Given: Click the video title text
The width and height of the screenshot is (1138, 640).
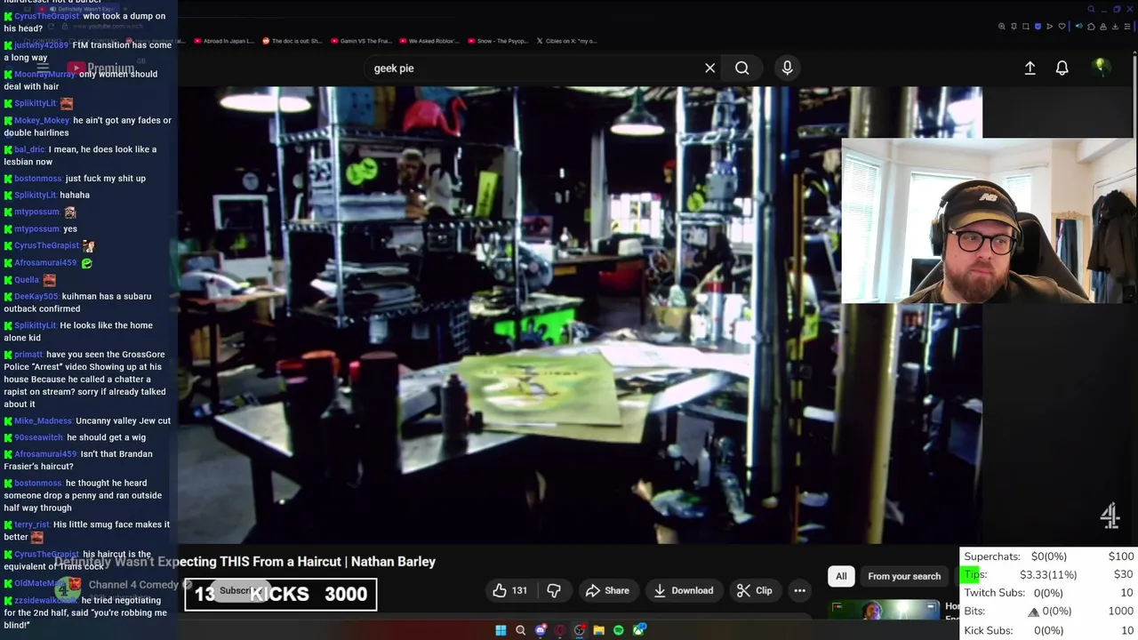Looking at the screenshot, I should 244,562.
